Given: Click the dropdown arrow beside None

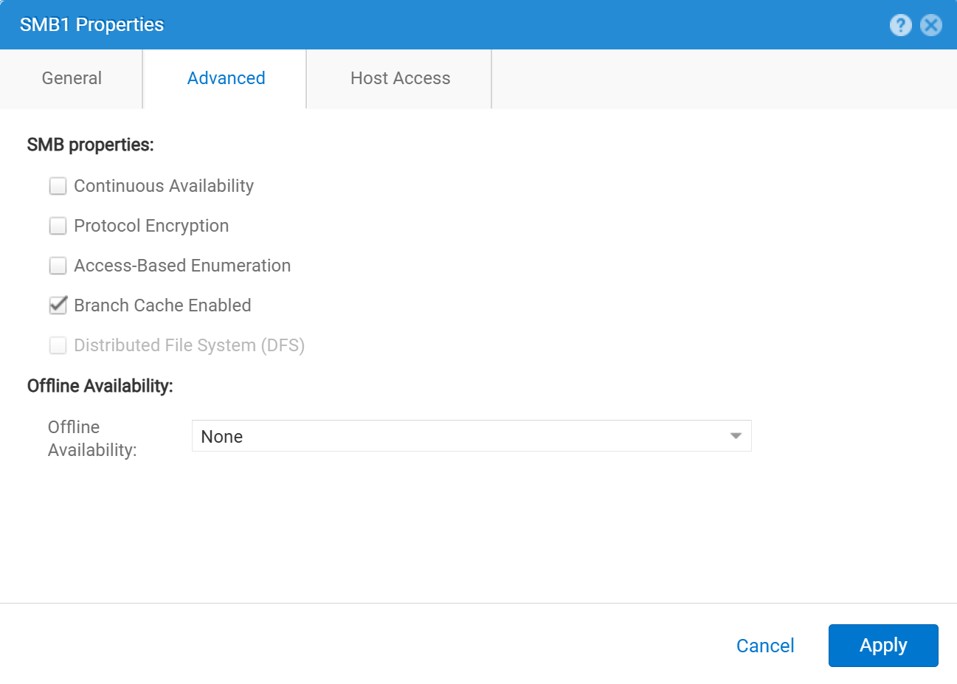Looking at the screenshot, I should (735, 435).
